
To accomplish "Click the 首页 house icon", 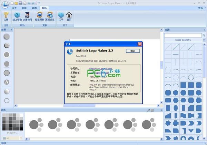I will click(x=69, y=16).
